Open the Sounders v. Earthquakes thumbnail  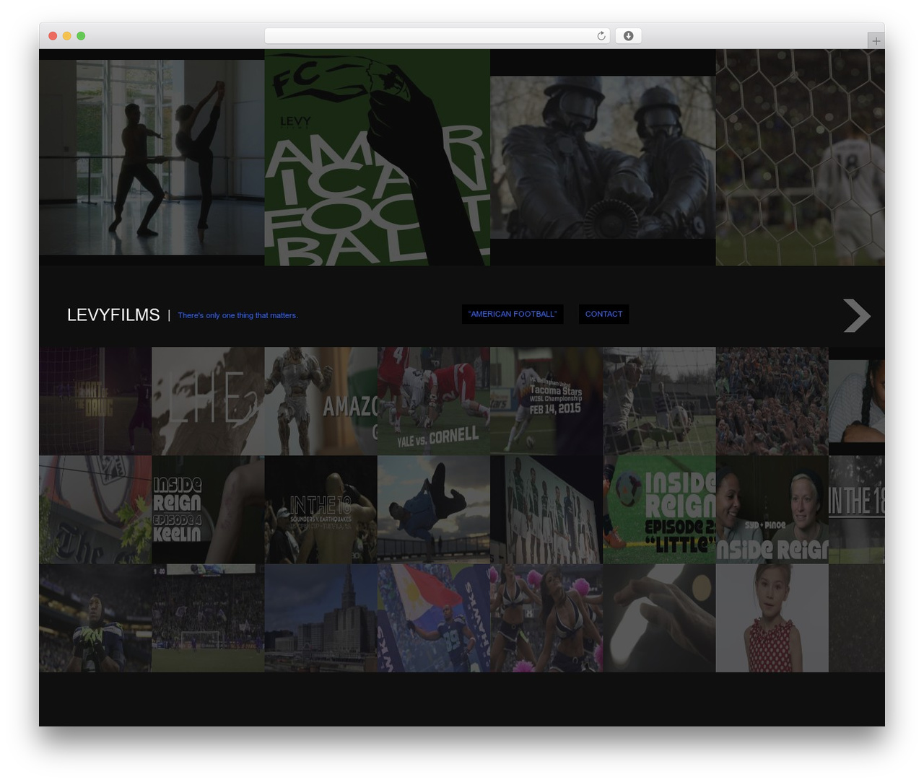[x=321, y=509]
